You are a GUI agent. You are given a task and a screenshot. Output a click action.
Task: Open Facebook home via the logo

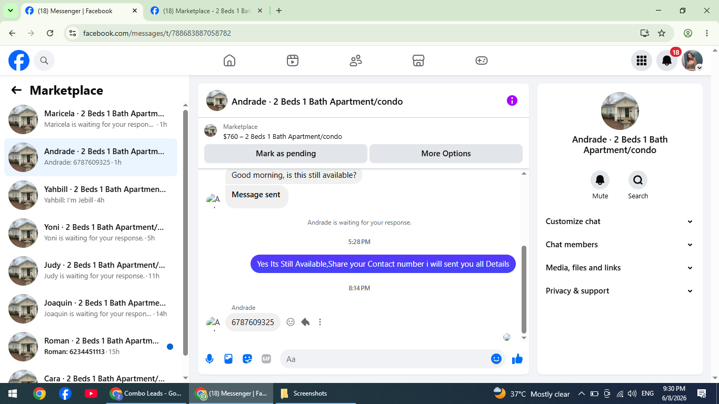tap(19, 60)
